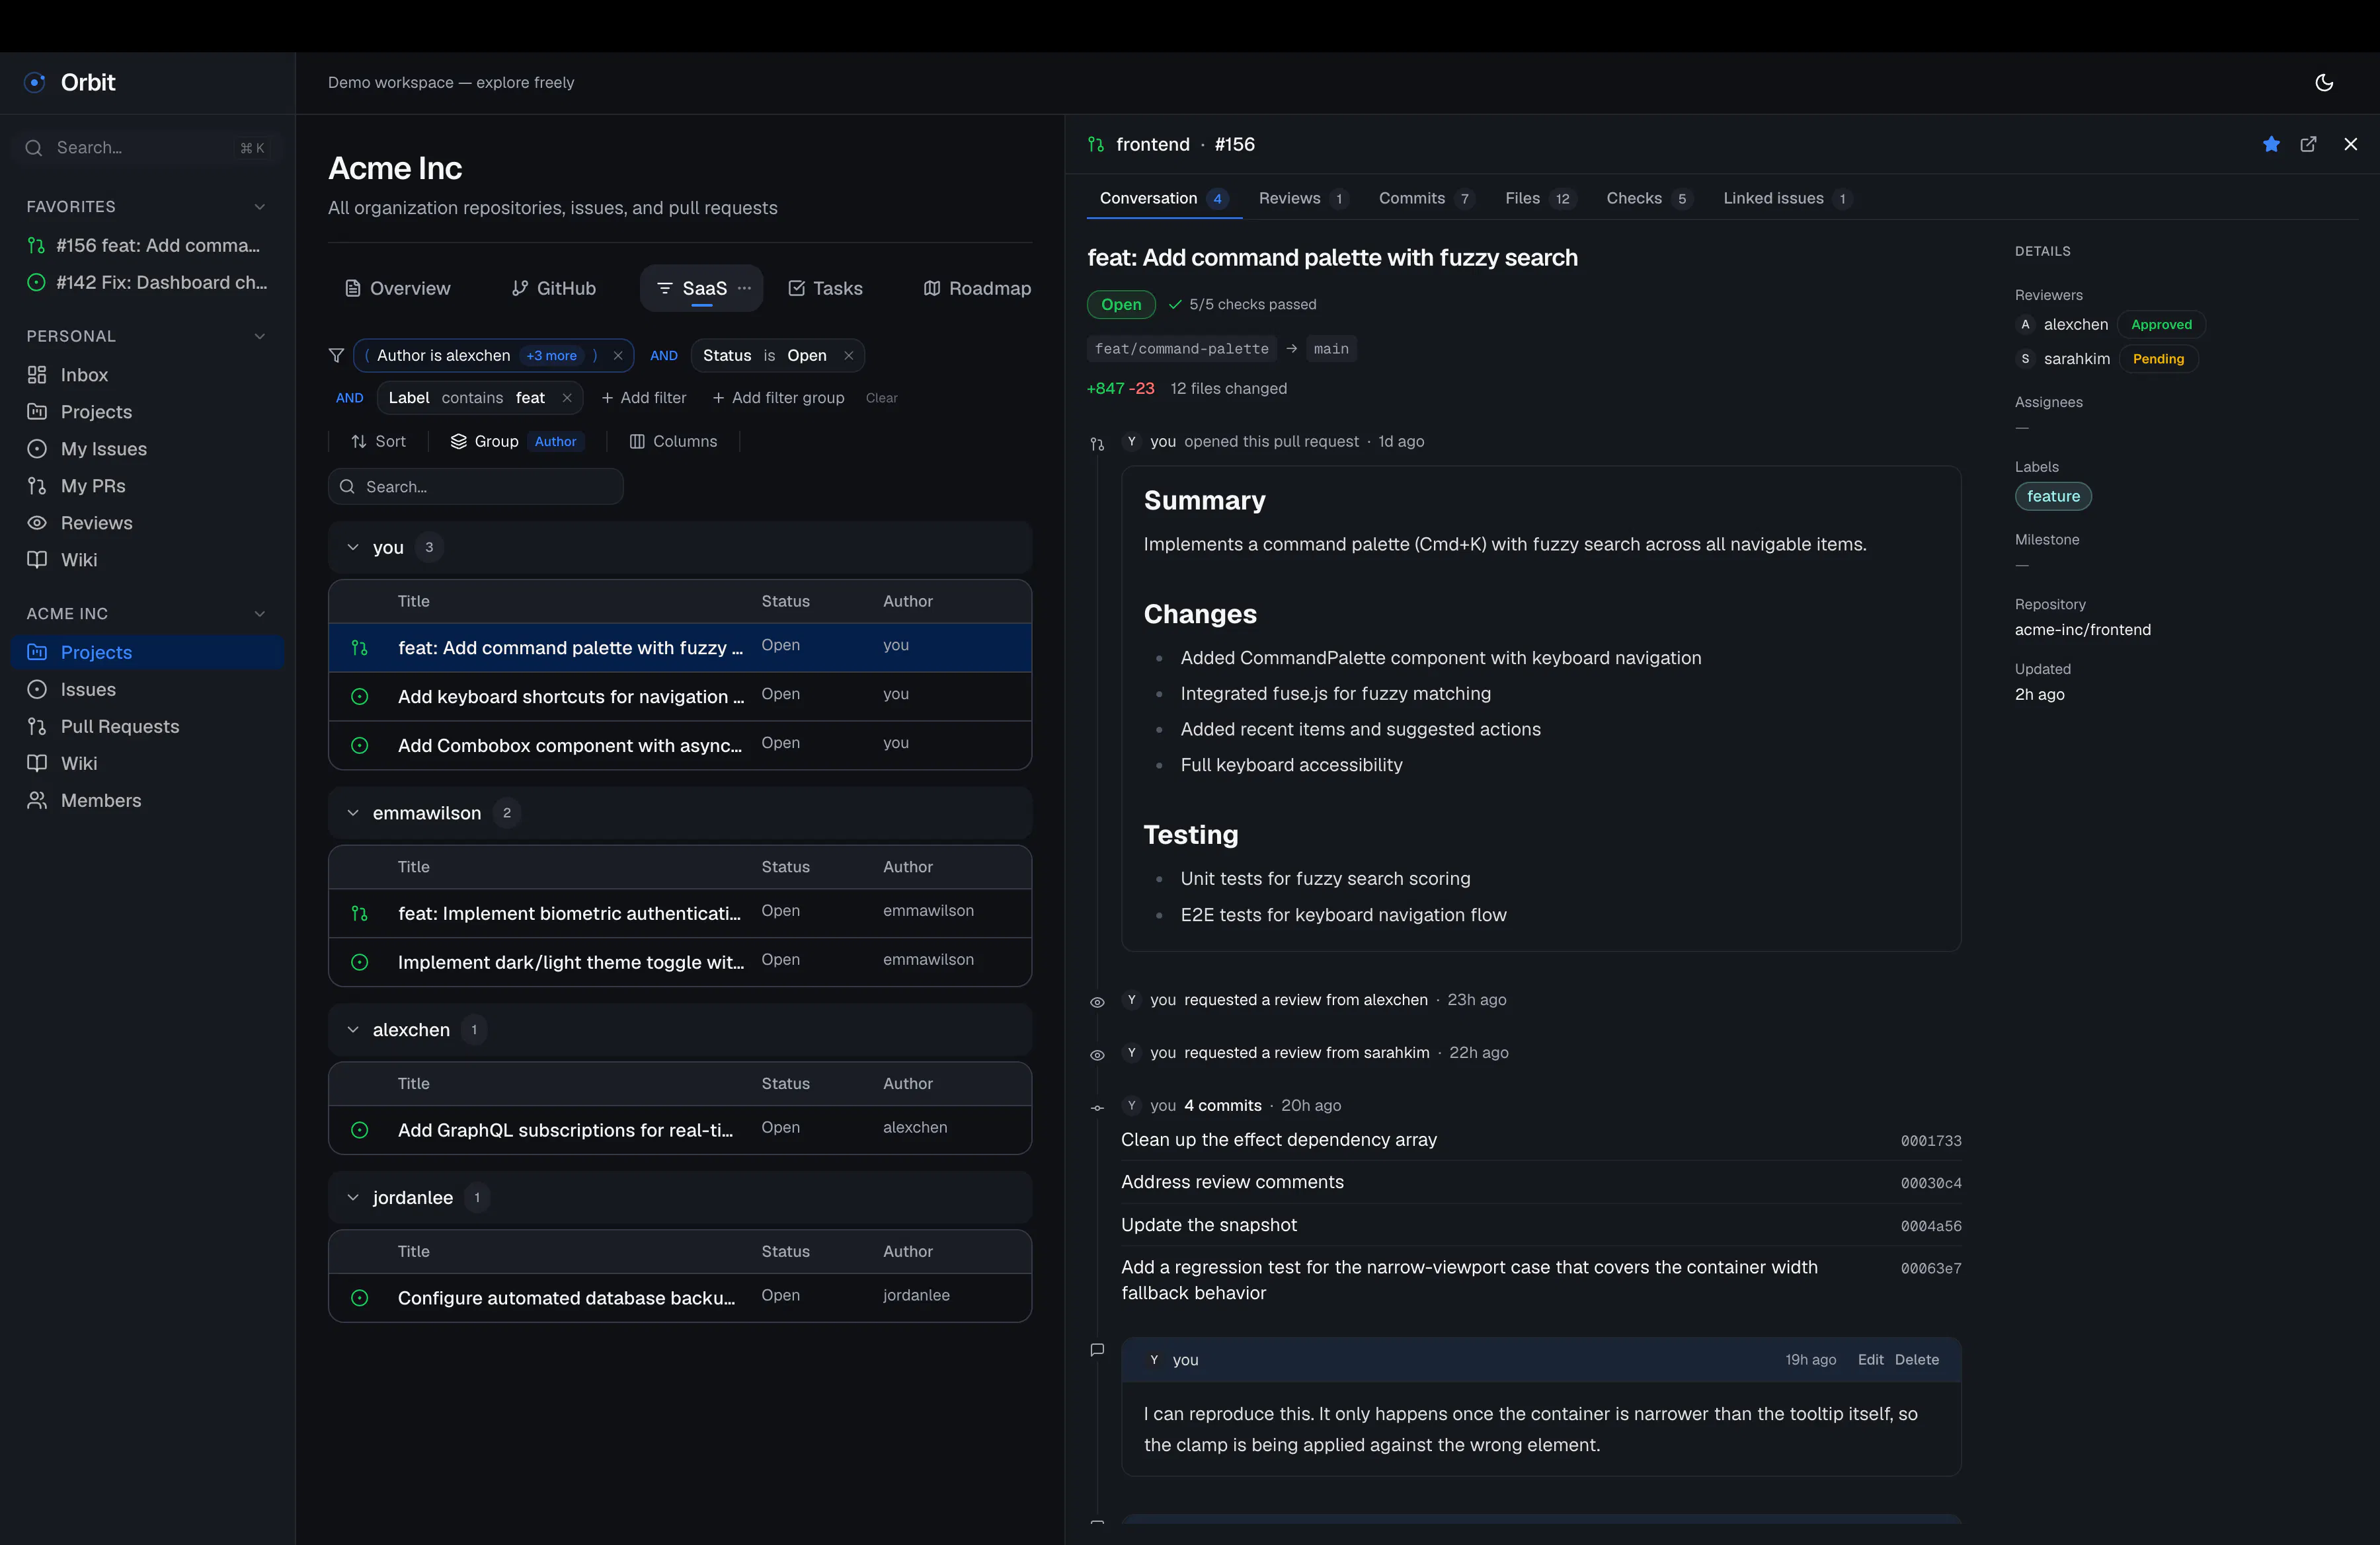This screenshot has height=1545, width=2380.
Task: Switch to the Overview tab
Action: coord(398,288)
